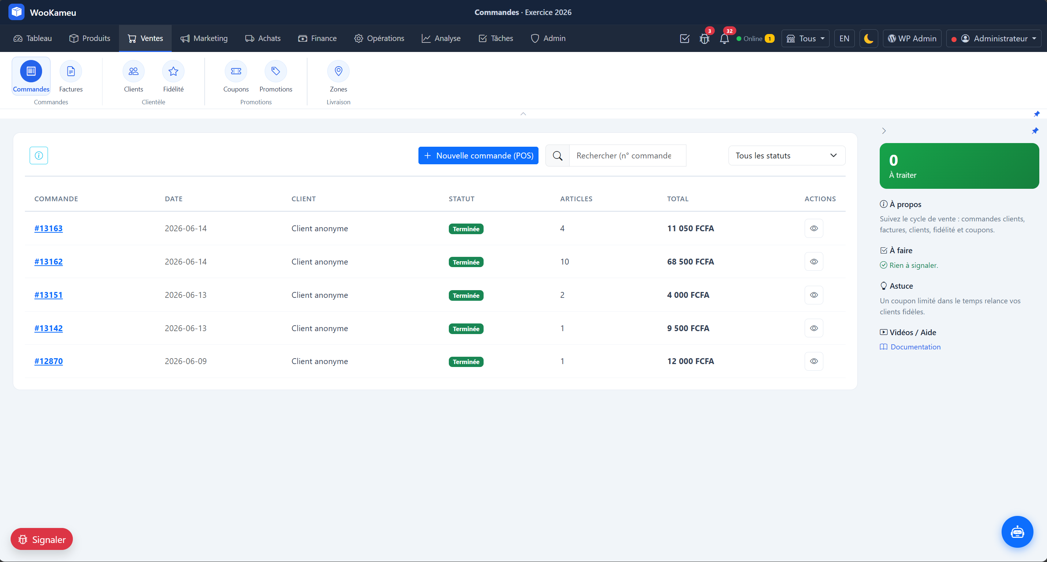Open order link #12870
Image resolution: width=1047 pixels, height=562 pixels.
(x=48, y=361)
